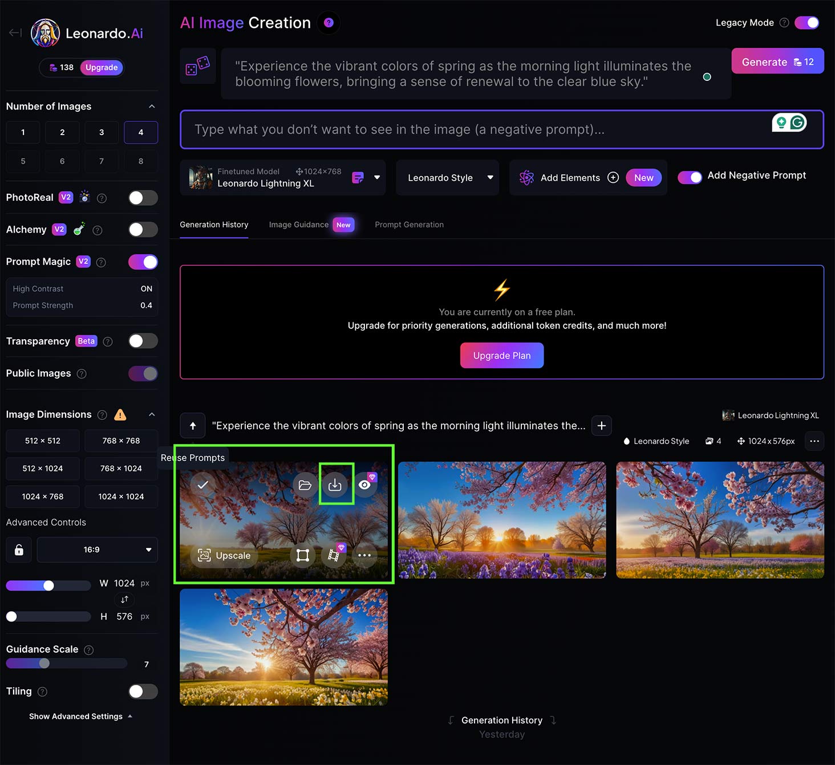Toggle the Public Images switch
The height and width of the screenshot is (765, 835).
pos(143,373)
